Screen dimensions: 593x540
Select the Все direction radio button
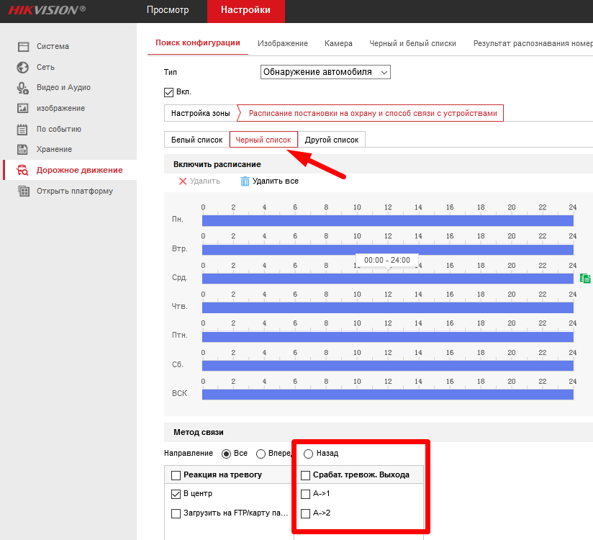pos(226,454)
